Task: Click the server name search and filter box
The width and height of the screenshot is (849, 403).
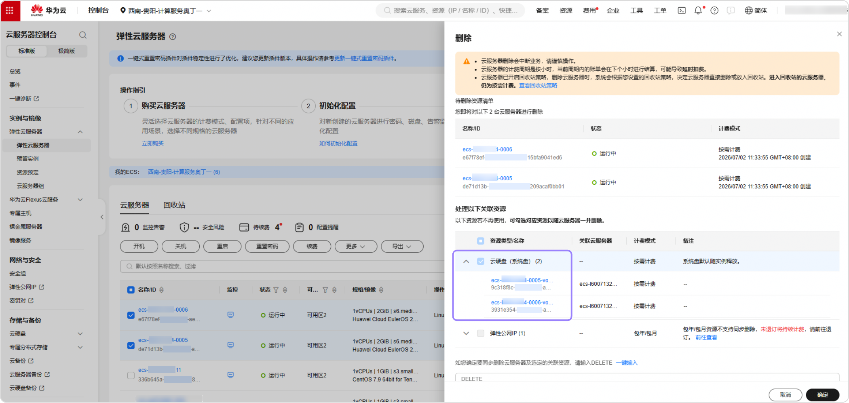Action: pyautogui.click(x=282, y=266)
